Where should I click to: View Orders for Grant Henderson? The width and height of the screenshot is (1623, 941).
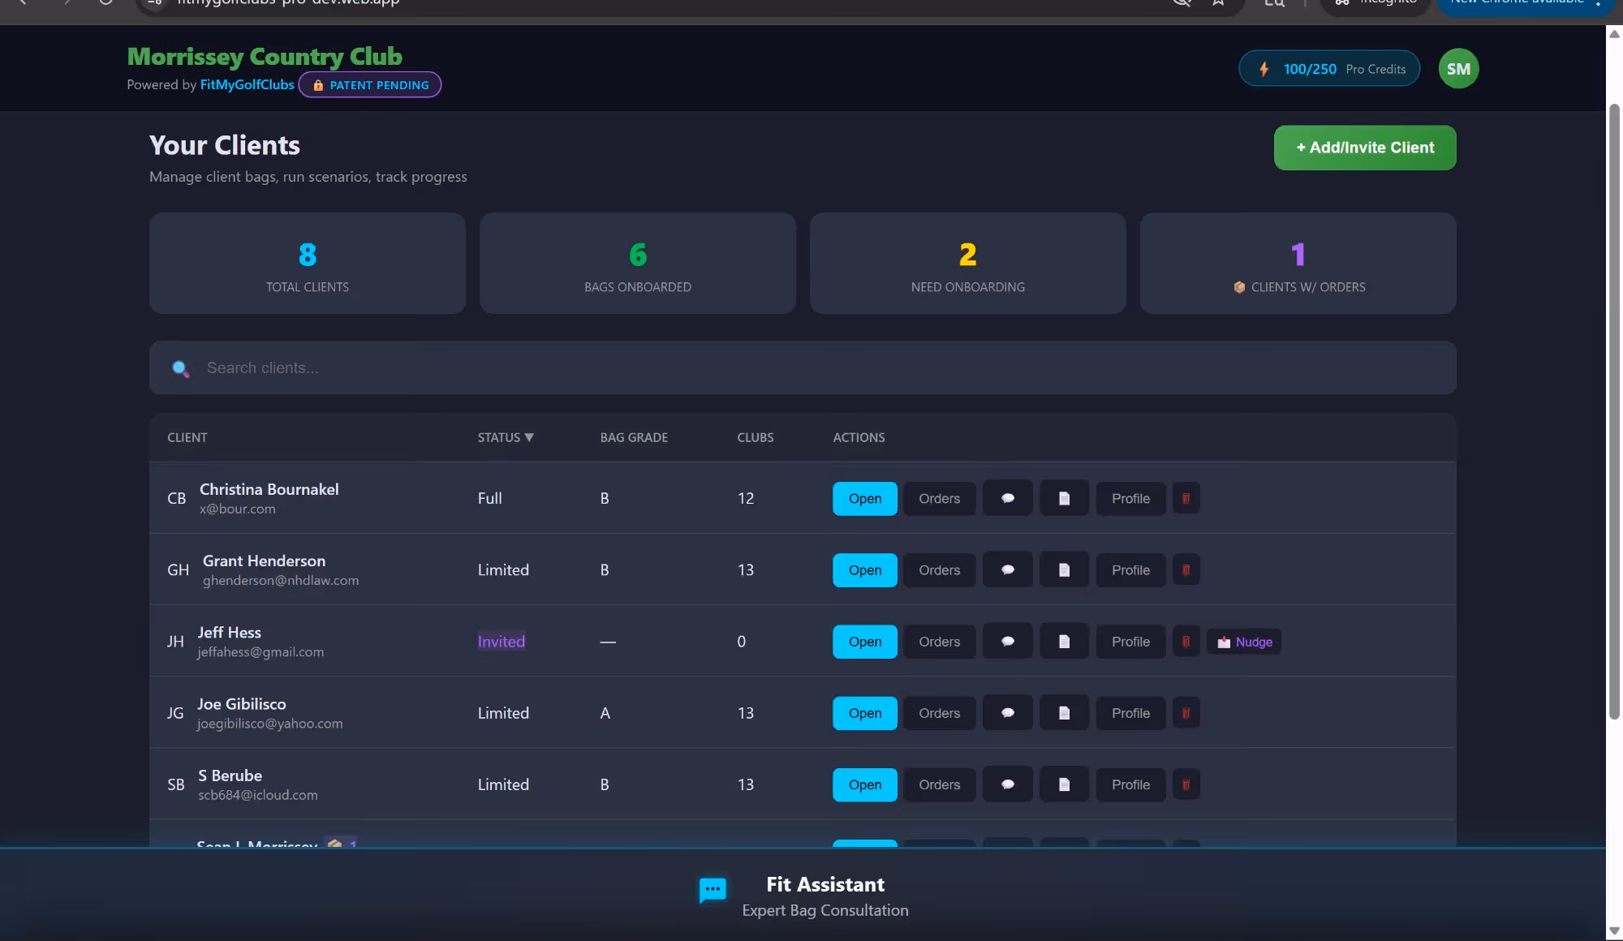click(939, 569)
